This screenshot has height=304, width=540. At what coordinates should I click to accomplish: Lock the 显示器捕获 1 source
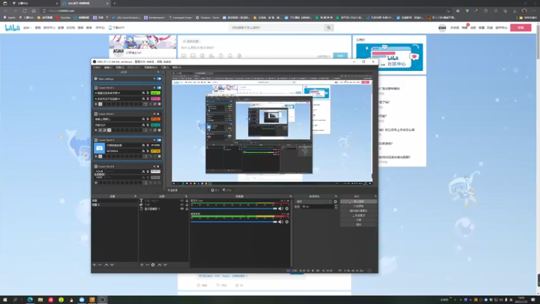187,209
